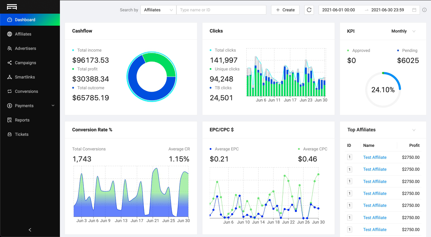Screen dimensions: 431x237
Task: Toggle Unique clicks legend item
Action: 225,69
